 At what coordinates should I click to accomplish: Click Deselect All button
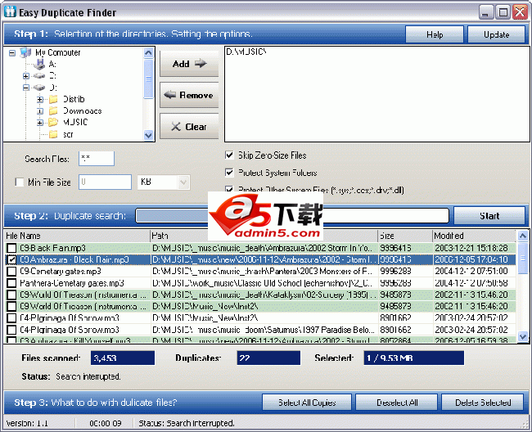[x=397, y=403]
